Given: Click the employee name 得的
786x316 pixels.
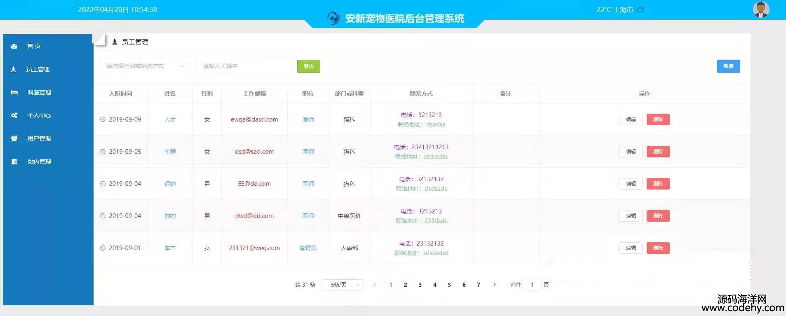Looking at the screenshot, I should tap(170, 184).
